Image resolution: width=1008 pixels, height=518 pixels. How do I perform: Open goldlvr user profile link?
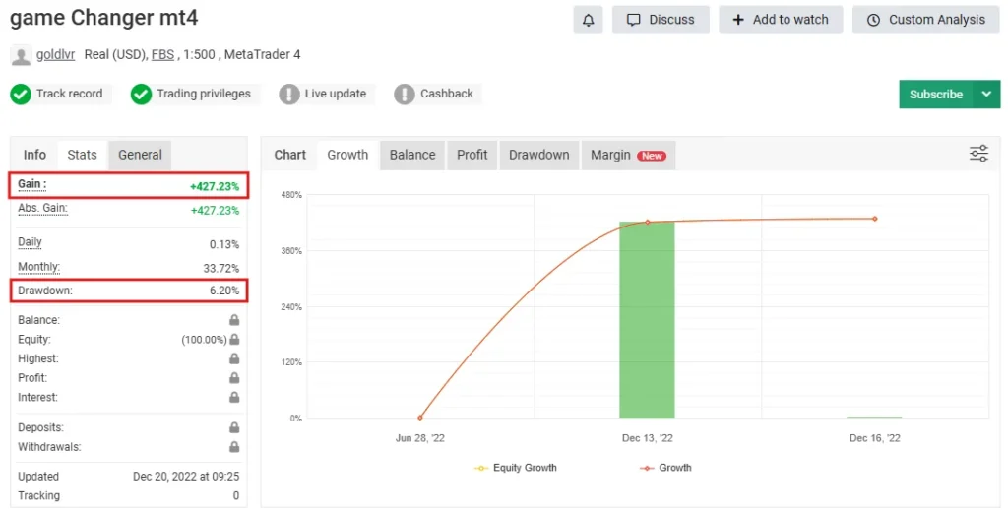click(55, 55)
